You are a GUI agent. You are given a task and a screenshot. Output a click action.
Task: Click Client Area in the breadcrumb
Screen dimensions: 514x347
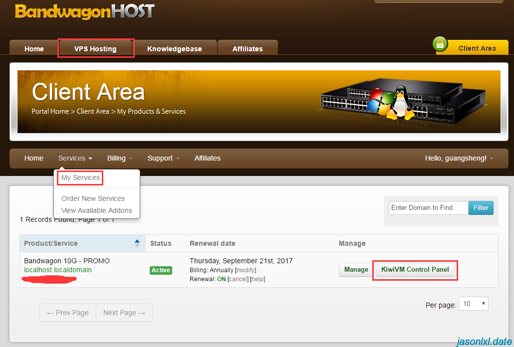[93, 111]
